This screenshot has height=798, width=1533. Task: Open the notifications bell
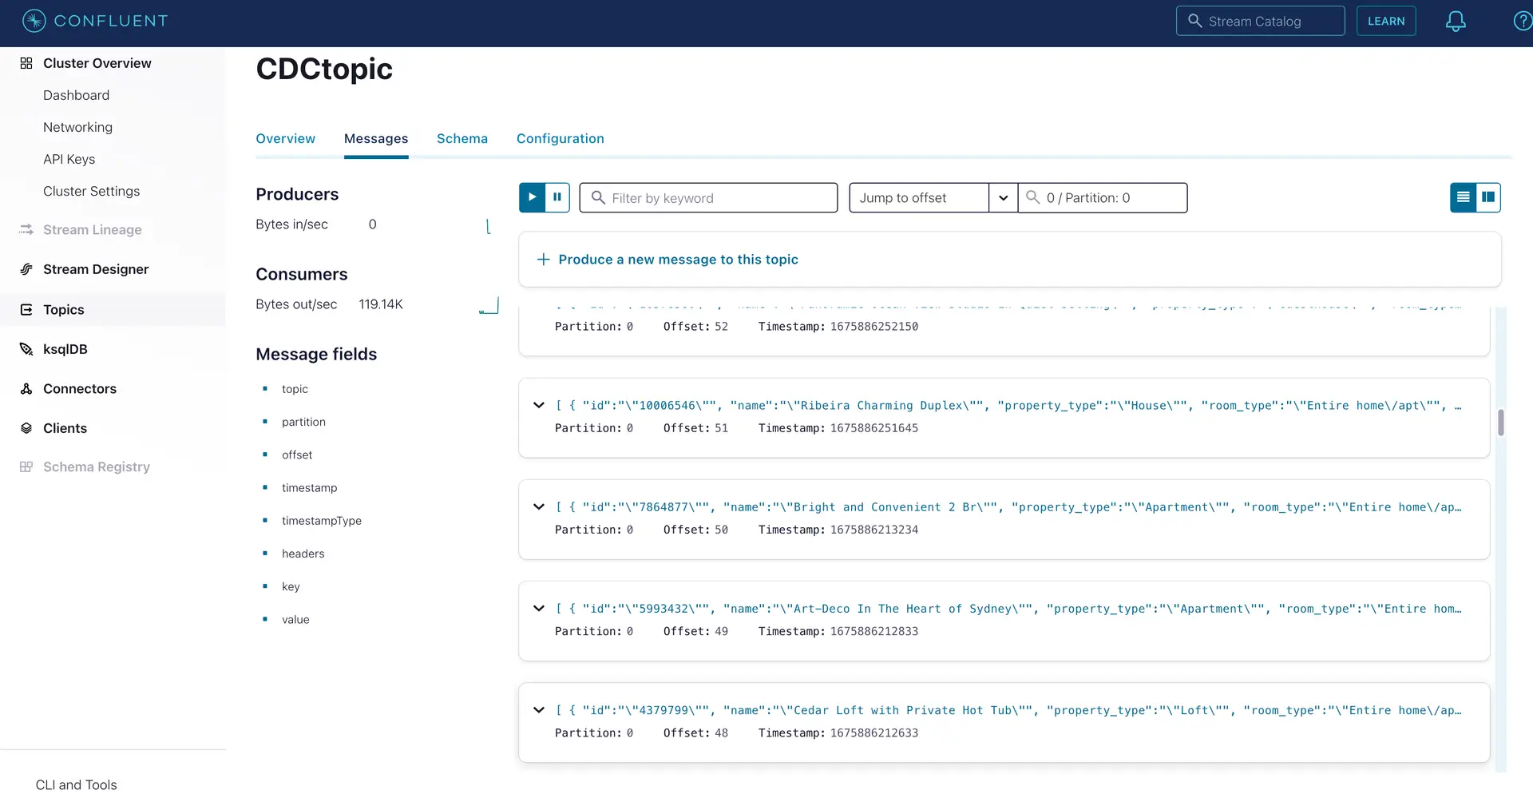tap(1456, 22)
